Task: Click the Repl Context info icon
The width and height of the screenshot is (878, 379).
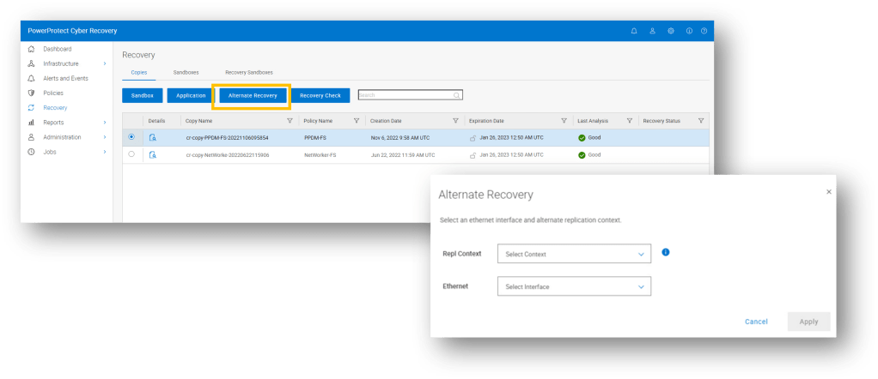Action: point(666,253)
